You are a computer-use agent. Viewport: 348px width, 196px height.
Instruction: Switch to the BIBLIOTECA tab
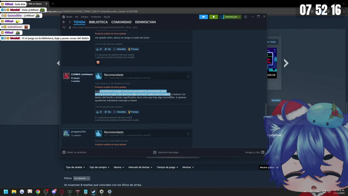pos(98,22)
